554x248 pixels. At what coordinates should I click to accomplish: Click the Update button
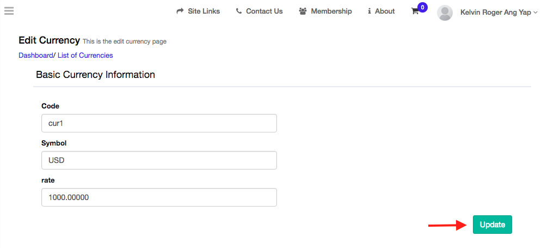pos(492,225)
